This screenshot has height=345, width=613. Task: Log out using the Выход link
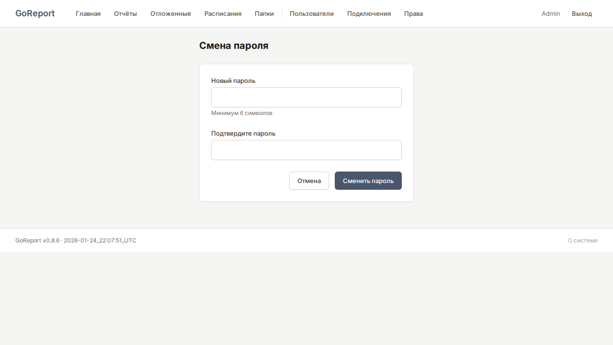click(x=582, y=13)
